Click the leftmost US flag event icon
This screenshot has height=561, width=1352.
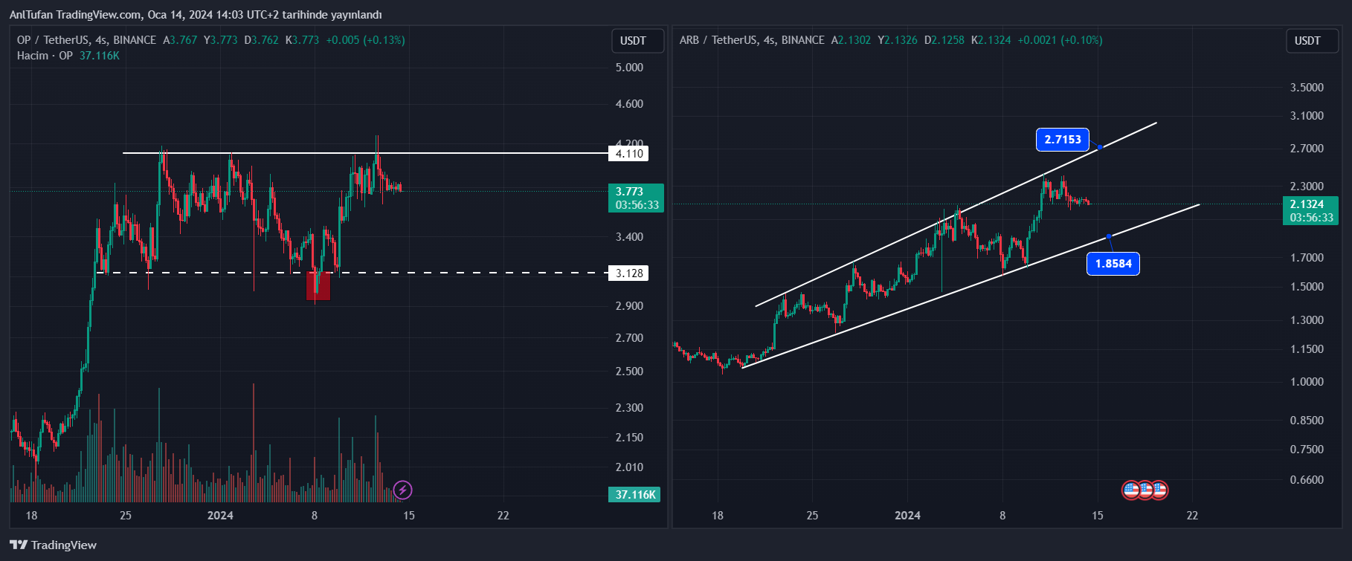pos(1131,490)
